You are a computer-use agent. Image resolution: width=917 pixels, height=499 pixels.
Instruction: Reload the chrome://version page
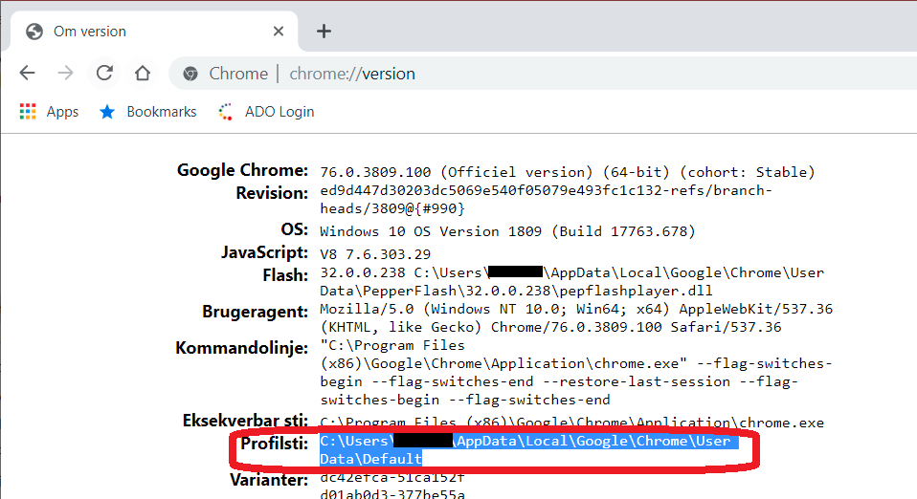104,73
